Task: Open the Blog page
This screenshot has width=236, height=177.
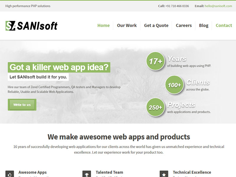Action: click(204, 25)
